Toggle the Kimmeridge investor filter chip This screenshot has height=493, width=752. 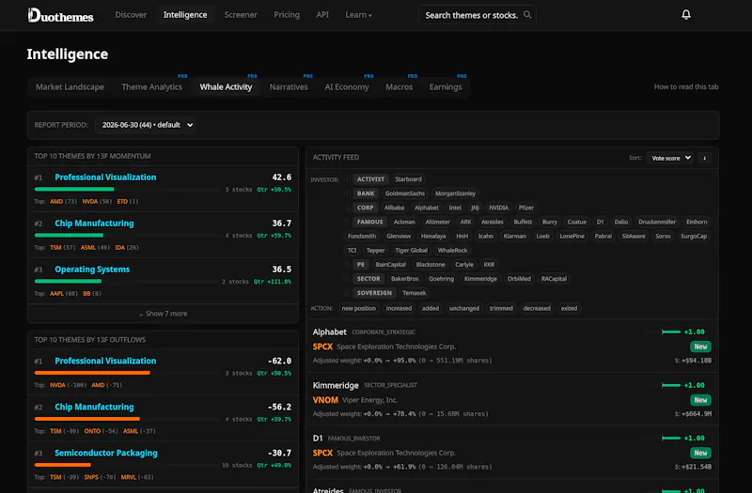click(480, 279)
